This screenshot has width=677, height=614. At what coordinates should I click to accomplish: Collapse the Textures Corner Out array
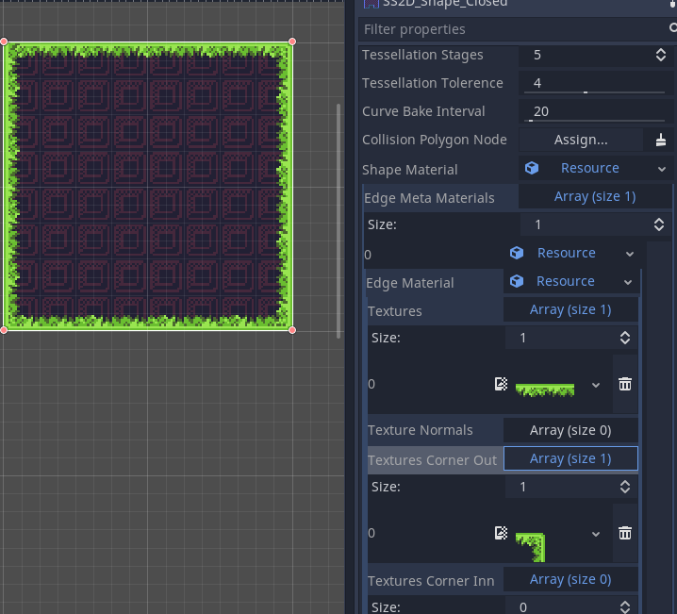[570, 458]
